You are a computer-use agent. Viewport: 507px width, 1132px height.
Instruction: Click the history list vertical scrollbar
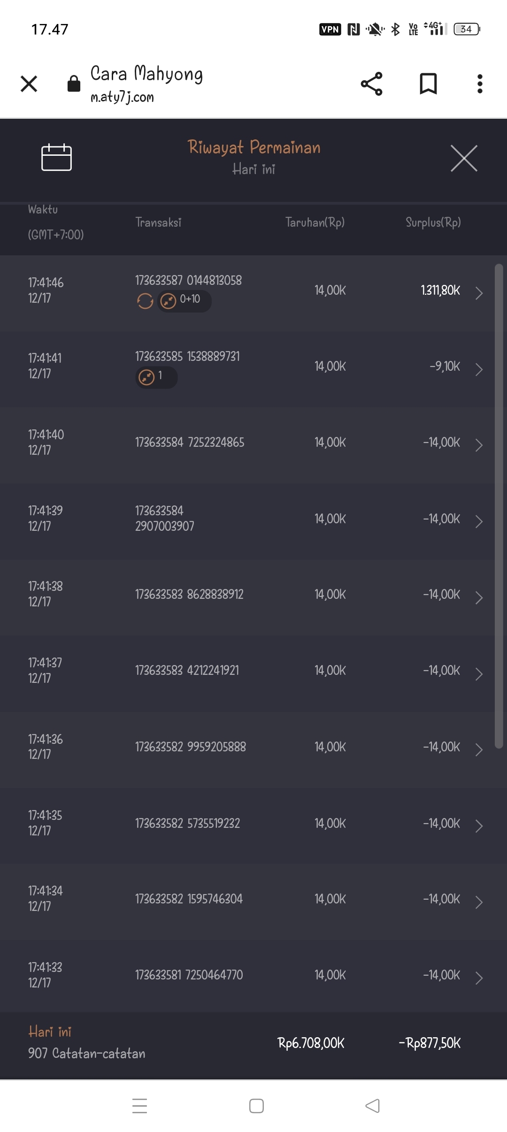click(499, 507)
